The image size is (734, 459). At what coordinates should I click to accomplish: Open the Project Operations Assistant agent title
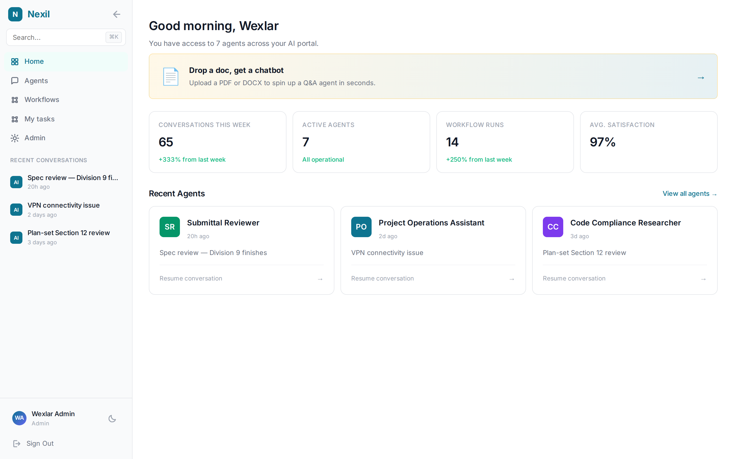tap(431, 223)
